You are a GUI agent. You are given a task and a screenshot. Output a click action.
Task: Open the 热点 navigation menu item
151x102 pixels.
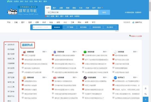[44, 22]
